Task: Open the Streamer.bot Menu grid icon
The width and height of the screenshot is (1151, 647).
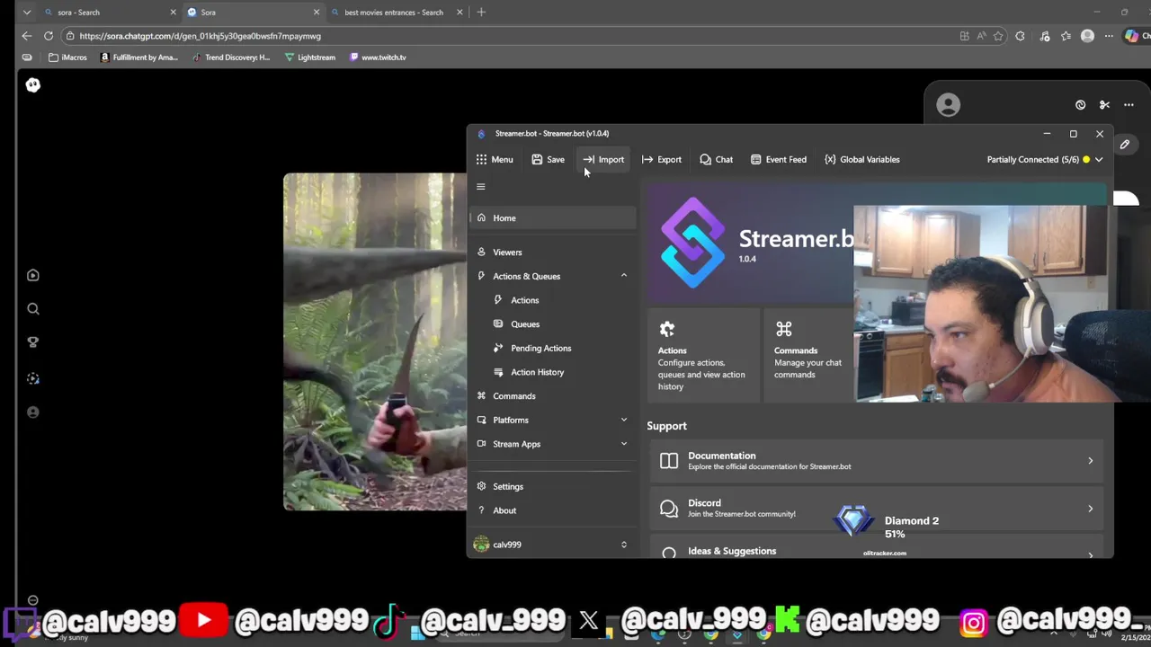Action: pos(482,160)
